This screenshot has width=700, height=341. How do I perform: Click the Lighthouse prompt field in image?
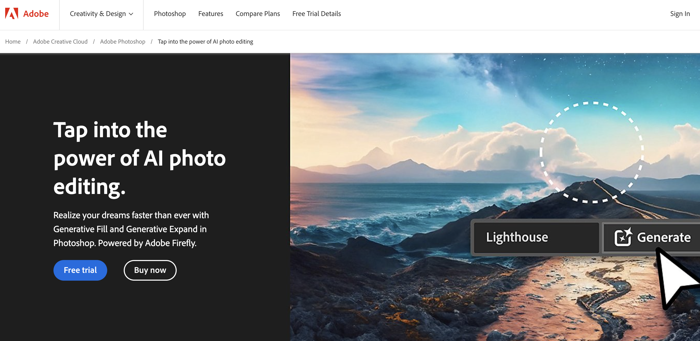536,237
